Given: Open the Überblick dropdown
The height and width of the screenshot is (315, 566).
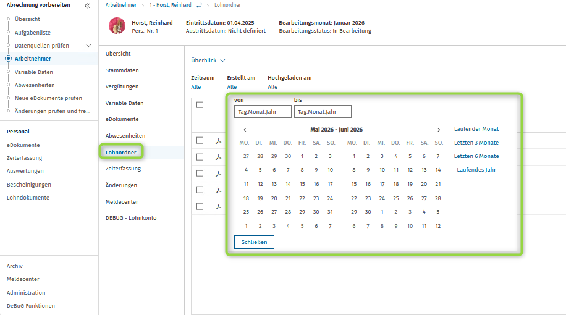Looking at the screenshot, I should click(x=208, y=61).
